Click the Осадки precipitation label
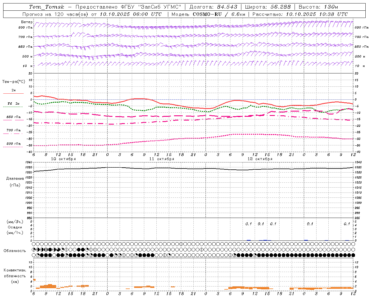The image size is (370, 296). (x=15, y=227)
